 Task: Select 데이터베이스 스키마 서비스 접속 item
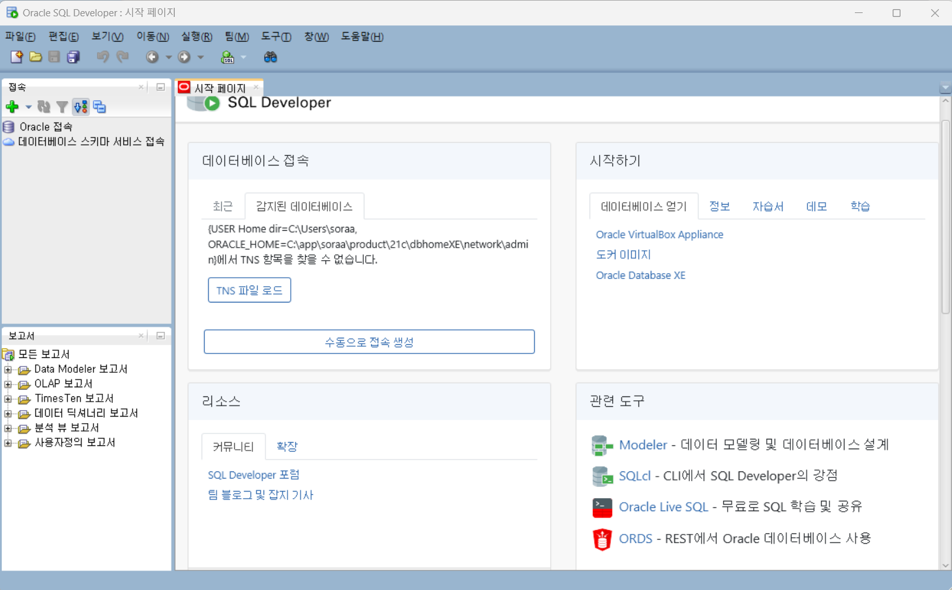(91, 141)
